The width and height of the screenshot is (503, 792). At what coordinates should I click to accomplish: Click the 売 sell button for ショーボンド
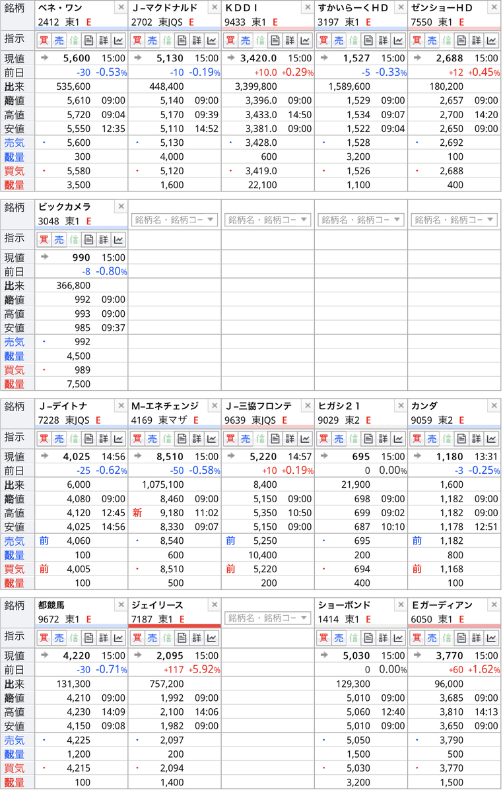pyautogui.click(x=338, y=638)
